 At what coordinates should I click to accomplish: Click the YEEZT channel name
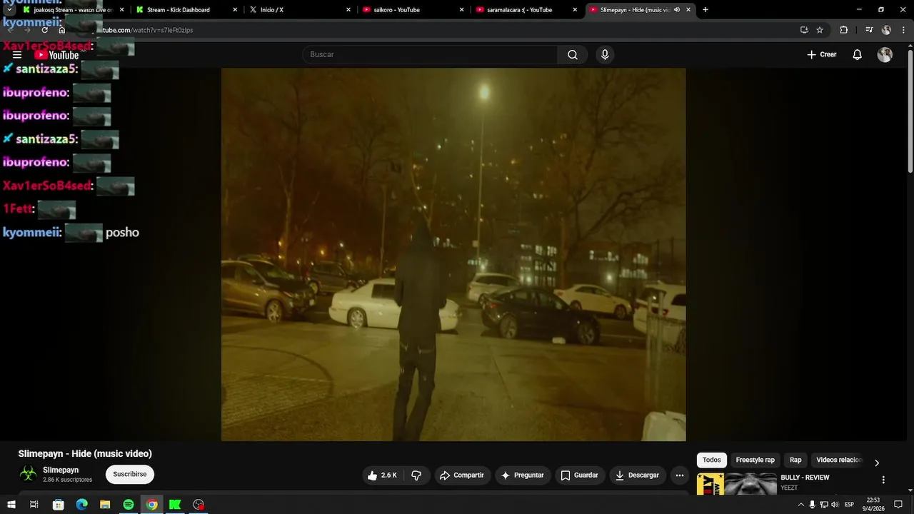point(789,488)
